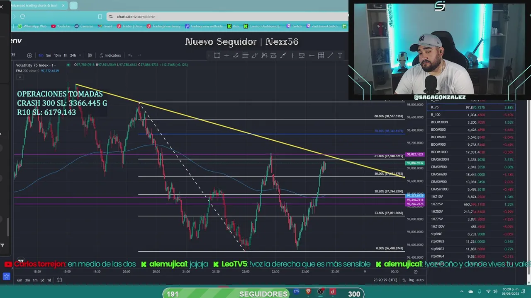The image size is (531, 298).
Task: Open chart time axis settings gear
Action: pyautogui.click(x=416, y=272)
